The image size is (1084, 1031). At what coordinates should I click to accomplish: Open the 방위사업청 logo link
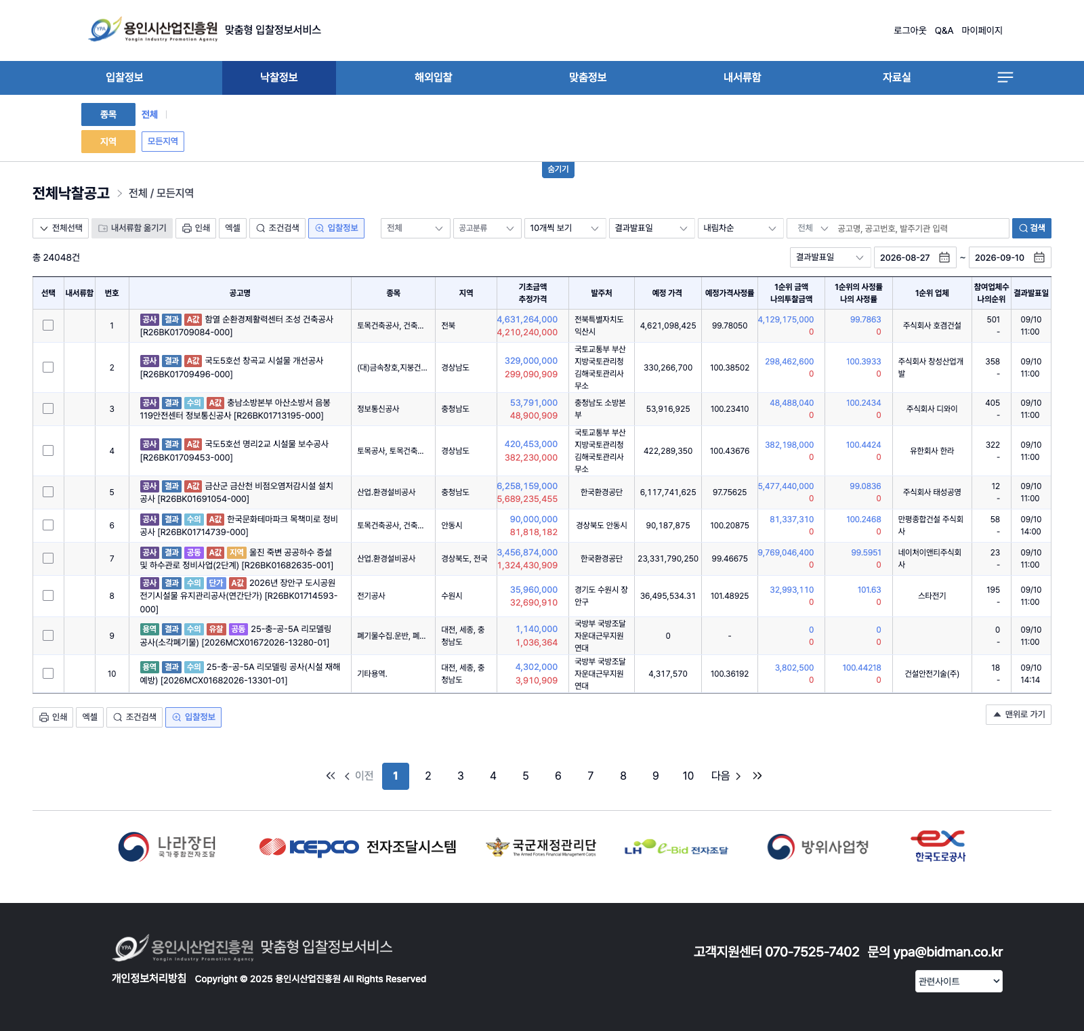pos(818,847)
